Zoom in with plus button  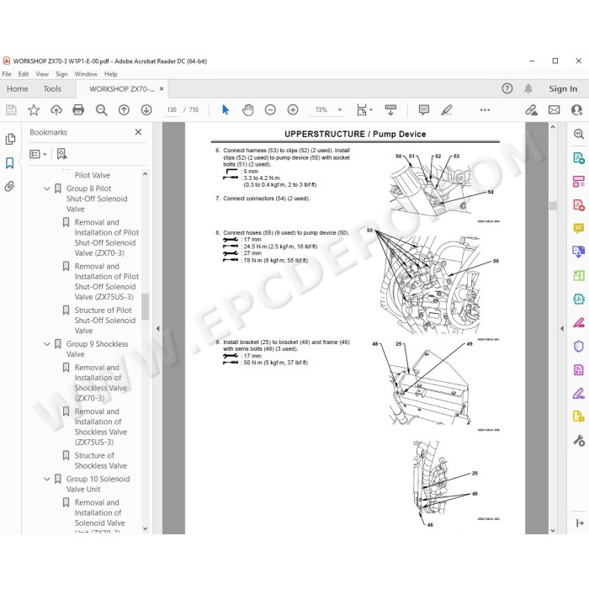(x=293, y=109)
